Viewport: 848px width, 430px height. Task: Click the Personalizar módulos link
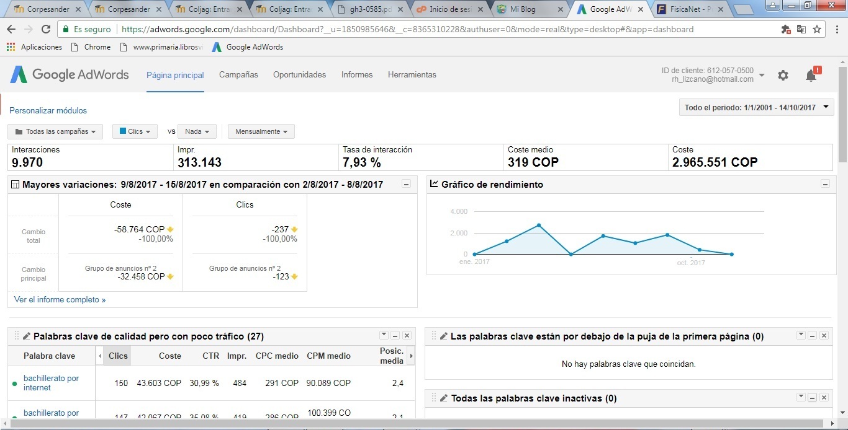[x=48, y=110]
